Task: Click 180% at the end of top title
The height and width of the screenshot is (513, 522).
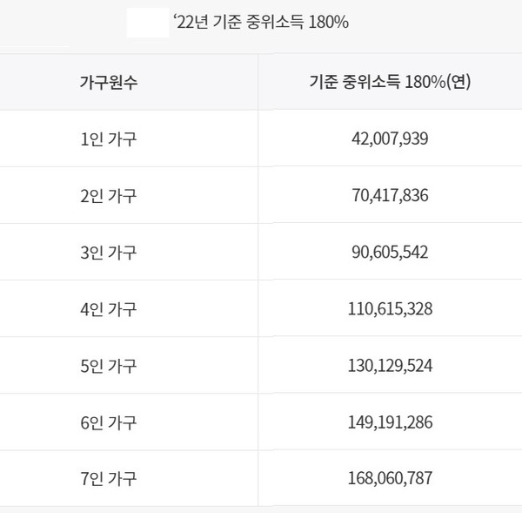Action: [331, 23]
